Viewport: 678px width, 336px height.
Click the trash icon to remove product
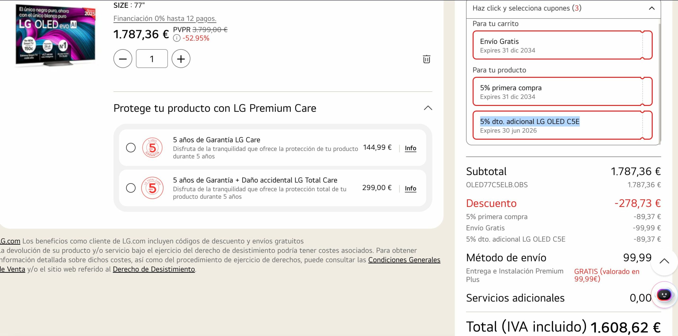pos(426,59)
